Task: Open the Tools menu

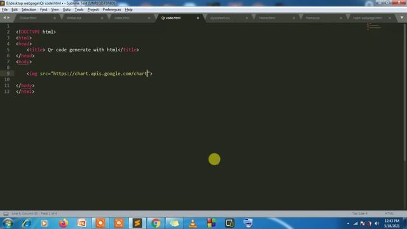Action: (79, 10)
